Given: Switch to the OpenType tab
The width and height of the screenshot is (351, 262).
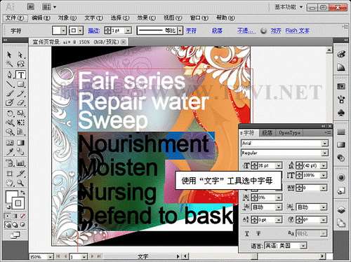Looking at the screenshot, I should tap(289, 133).
